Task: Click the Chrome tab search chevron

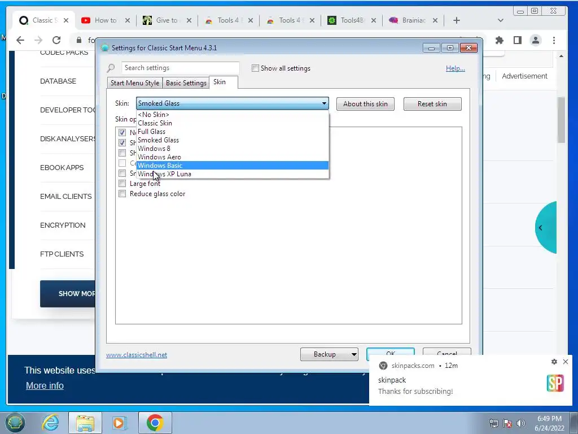Action: 500,20
